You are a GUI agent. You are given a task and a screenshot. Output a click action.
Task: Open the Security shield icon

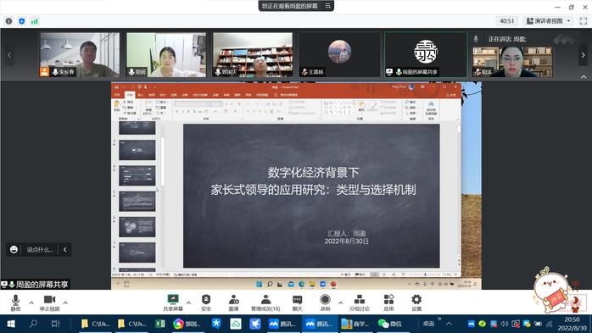206,302
